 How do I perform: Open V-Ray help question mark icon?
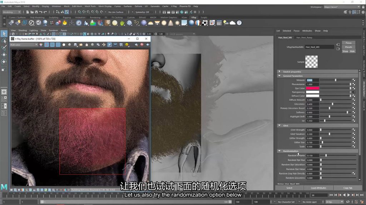[239, 23]
